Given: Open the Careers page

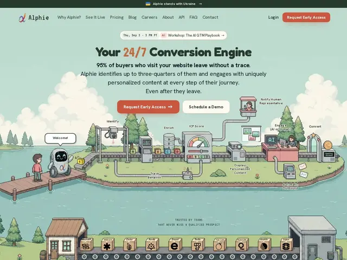Looking at the screenshot, I should (x=150, y=17).
